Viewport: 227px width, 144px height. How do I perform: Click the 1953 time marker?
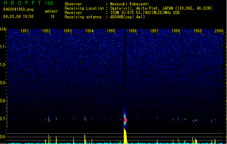click(67, 31)
